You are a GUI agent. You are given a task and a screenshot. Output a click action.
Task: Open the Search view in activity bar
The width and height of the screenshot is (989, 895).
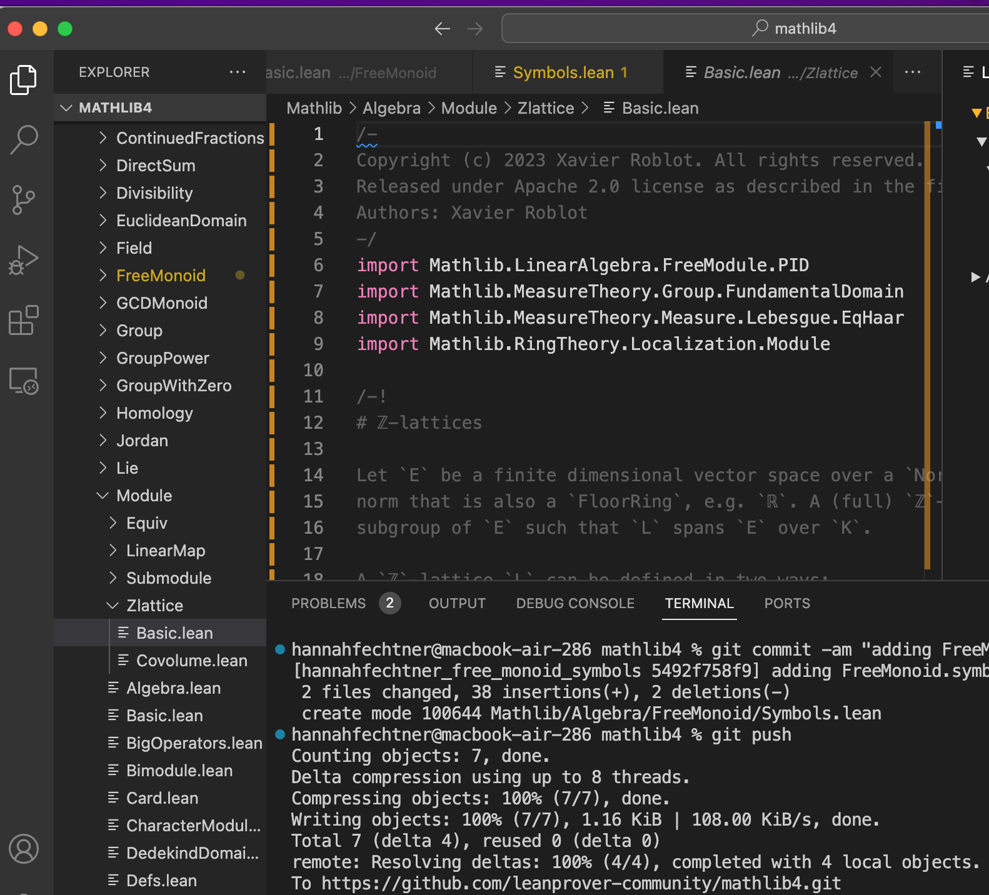[24, 139]
